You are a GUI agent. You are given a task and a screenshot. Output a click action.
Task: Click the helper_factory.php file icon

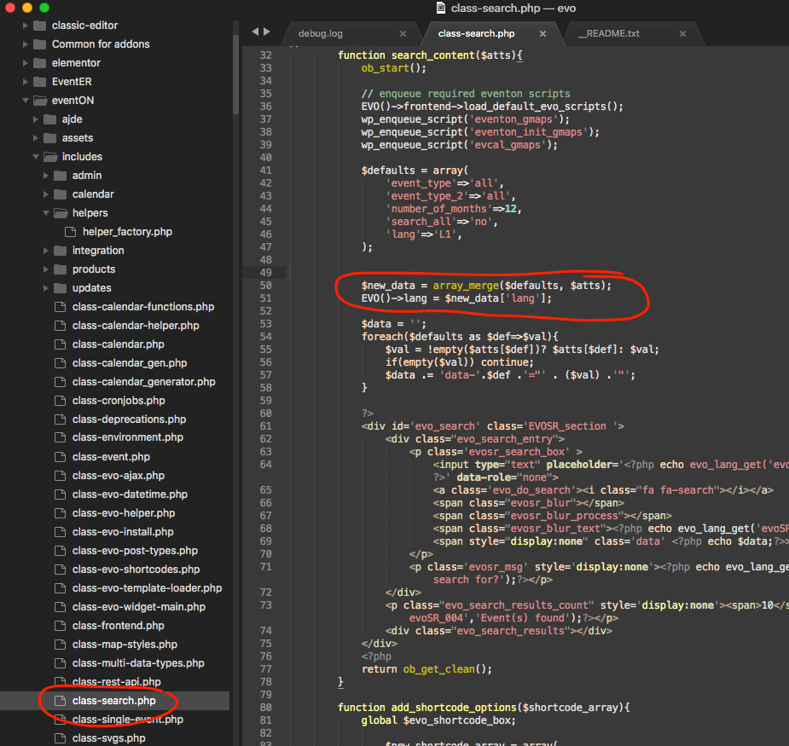70,232
